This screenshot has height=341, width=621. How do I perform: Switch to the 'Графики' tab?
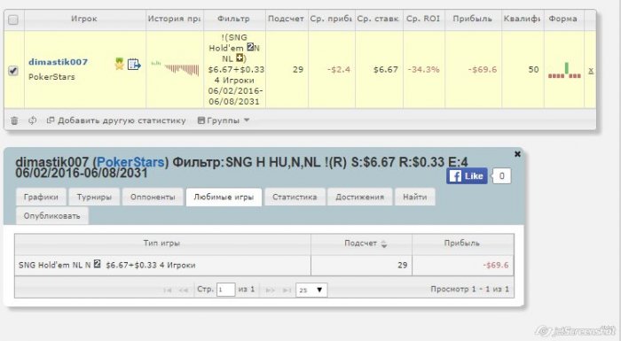41,197
